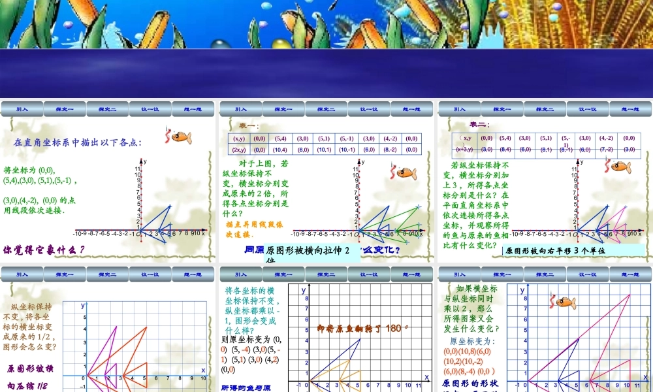Click the text 即将原鱼翻转了 180°
This screenshot has width=653, height=392.
coord(362,328)
